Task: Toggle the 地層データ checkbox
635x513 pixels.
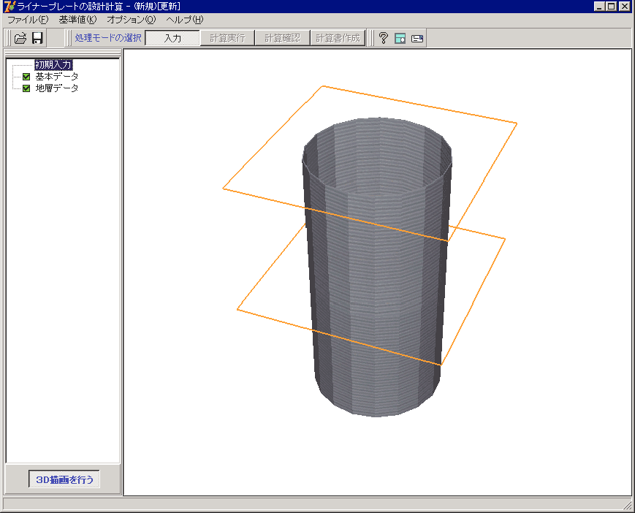Action: 26,88
